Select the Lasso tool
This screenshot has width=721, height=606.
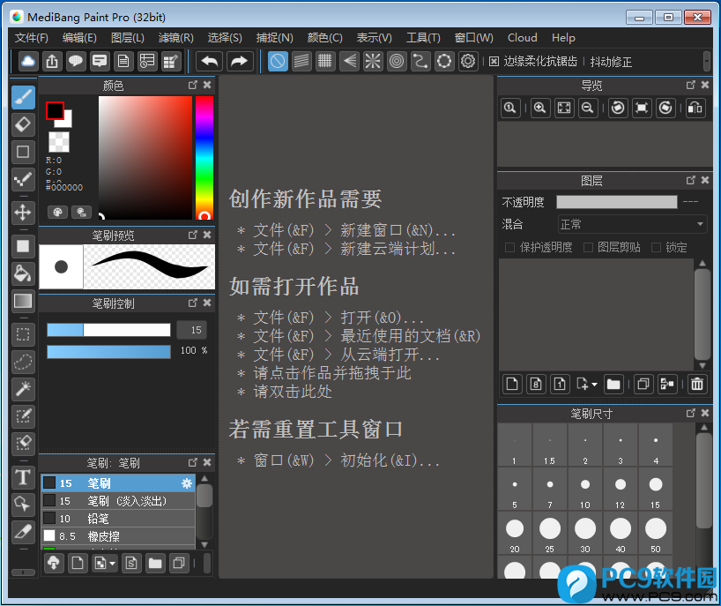tap(23, 362)
